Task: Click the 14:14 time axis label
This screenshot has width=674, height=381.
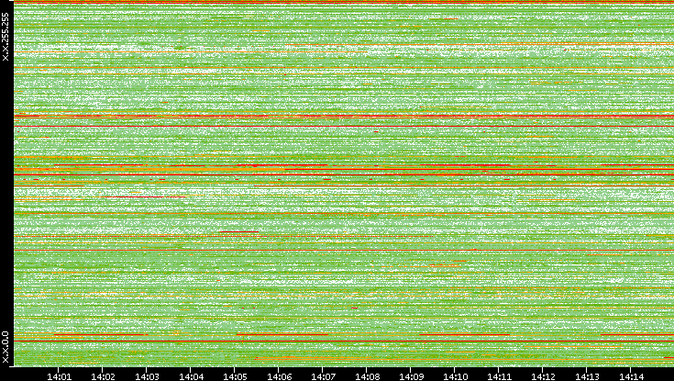Action: tap(631, 376)
